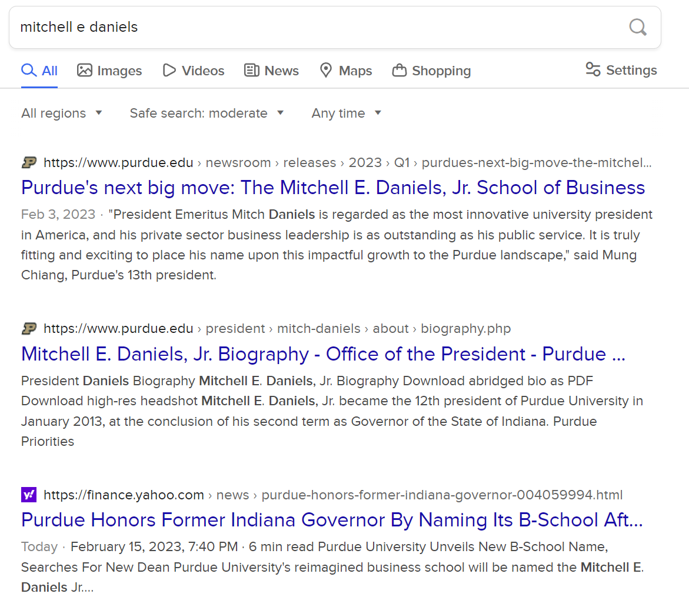The height and width of the screenshot is (607, 689).
Task: Click the Images tab picture icon
Action: click(x=84, y=70)
